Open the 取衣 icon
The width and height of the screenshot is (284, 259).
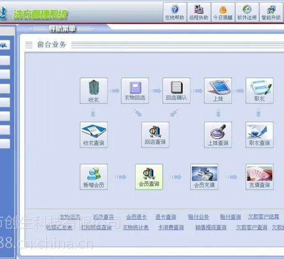tap(259, 91)
